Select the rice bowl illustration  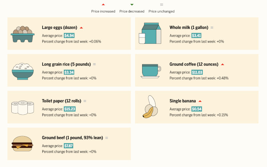[23, 71]
